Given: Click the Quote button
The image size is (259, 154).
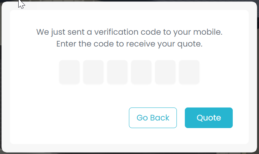Looking at the screenshot, I should click(x=208, y=118).
